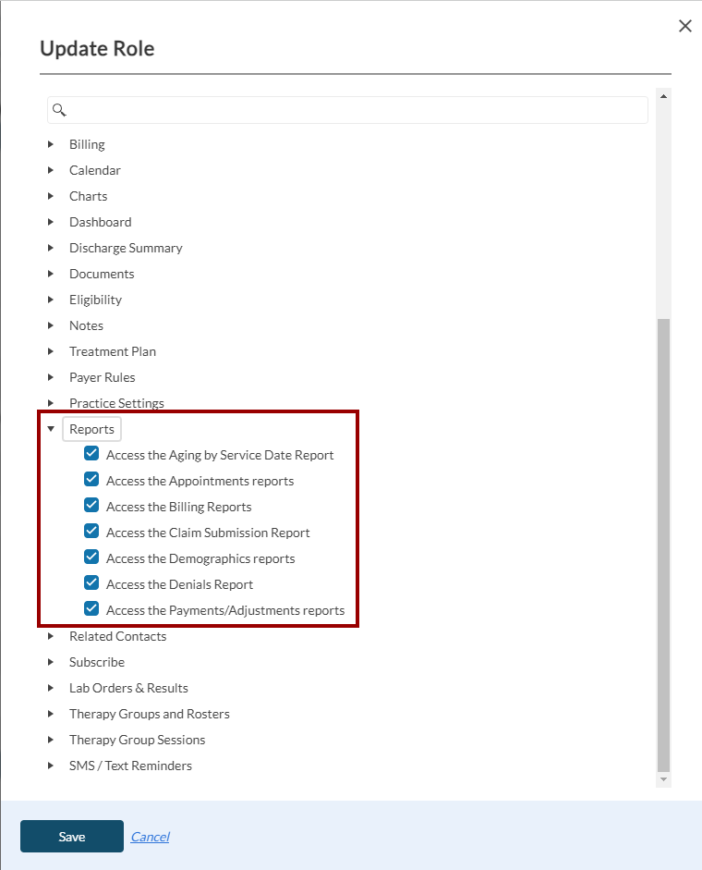The width and height of the screenshot is (702, 870).
Task: Select the Billing tree label
Action: (87, 144)
